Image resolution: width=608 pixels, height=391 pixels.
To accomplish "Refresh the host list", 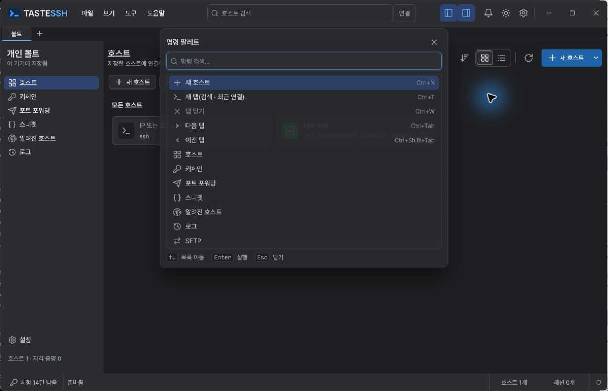I will pyautogui.click(x=529, y=58).
